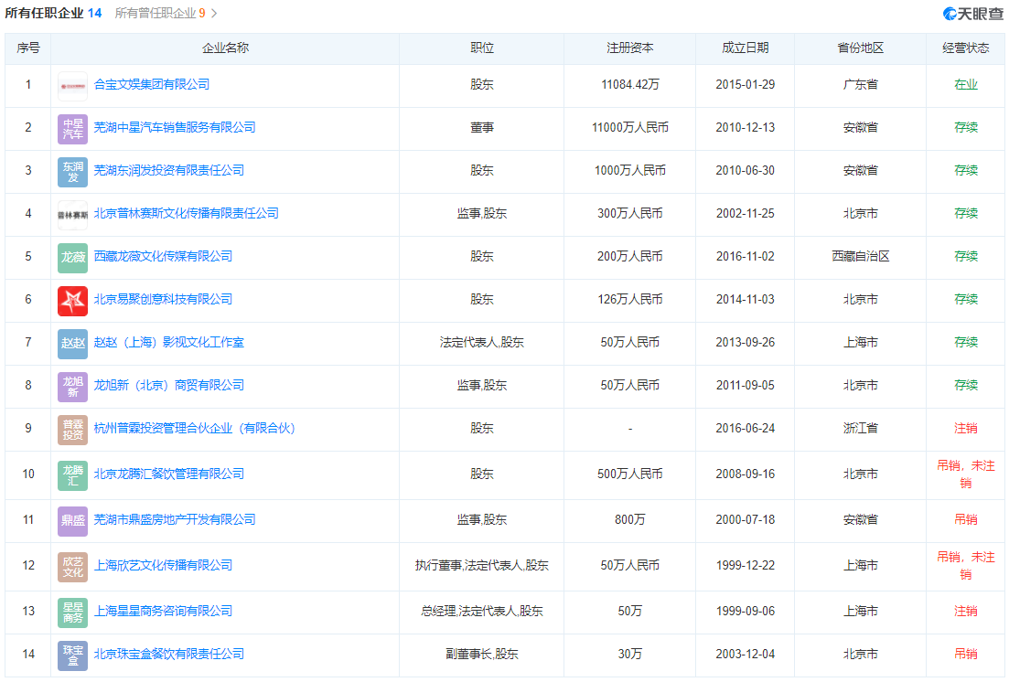Click the 企业名称 column header
The width and height of the screenshot is (1009, 682).
(x=225, y=48)
